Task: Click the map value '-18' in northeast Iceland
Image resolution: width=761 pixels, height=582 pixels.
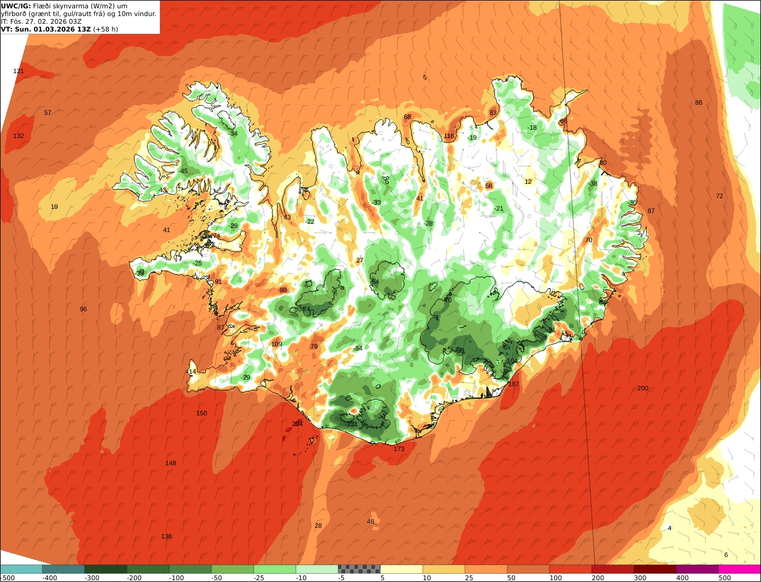Action: pos(532,127)
